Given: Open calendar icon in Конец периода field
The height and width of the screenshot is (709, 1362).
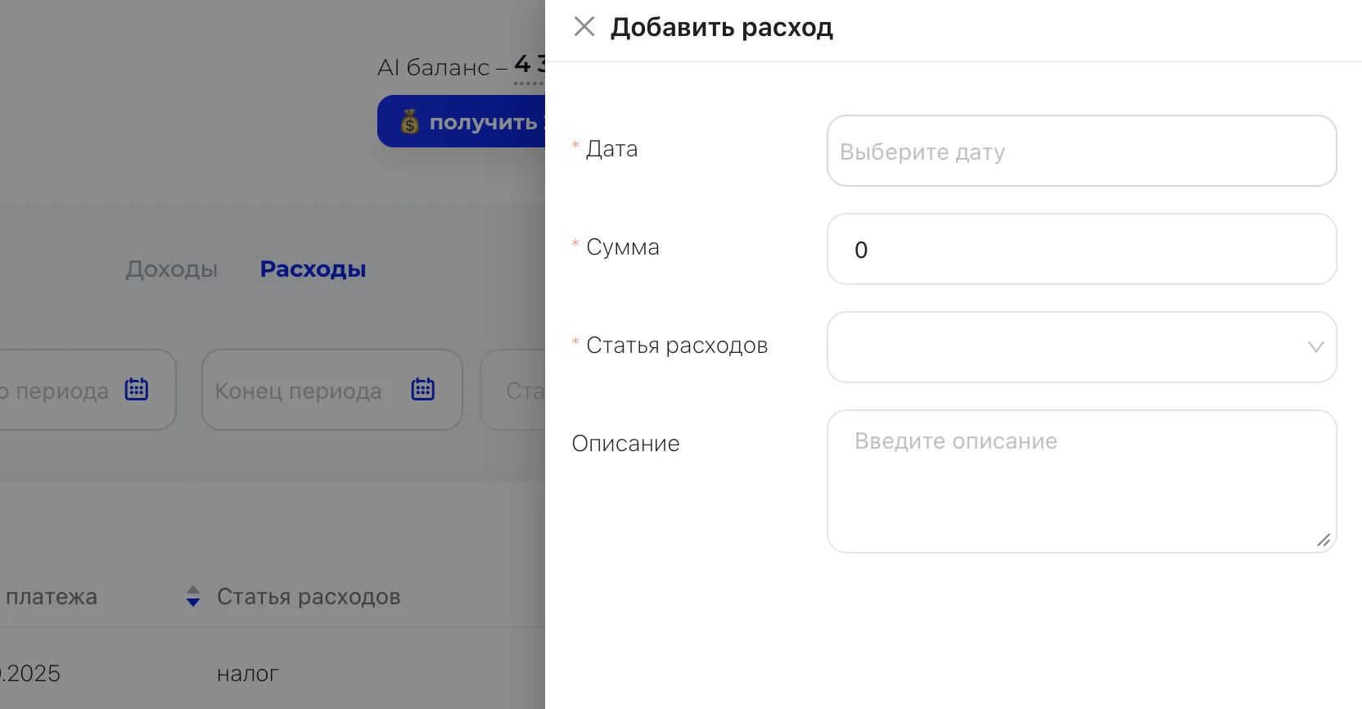Looking at the screenshot, I should (x=423, y=389).
